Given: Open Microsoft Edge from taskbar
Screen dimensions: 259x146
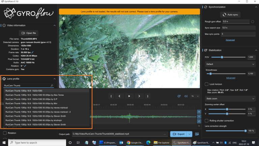Looking at the screenshot, I should 148,143.
